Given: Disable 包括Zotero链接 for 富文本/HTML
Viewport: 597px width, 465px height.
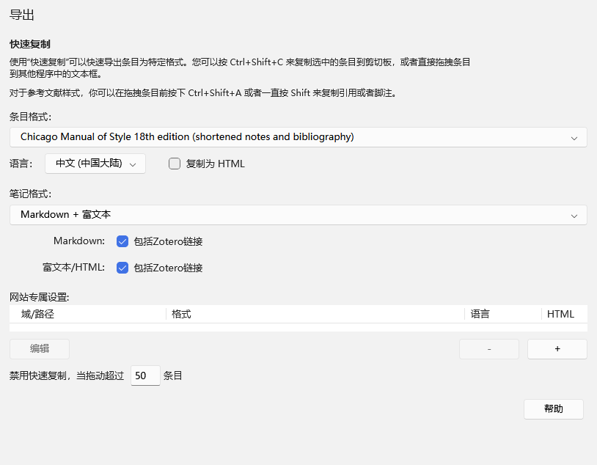Looking at the screenshot, I should (x=122, y=268).
